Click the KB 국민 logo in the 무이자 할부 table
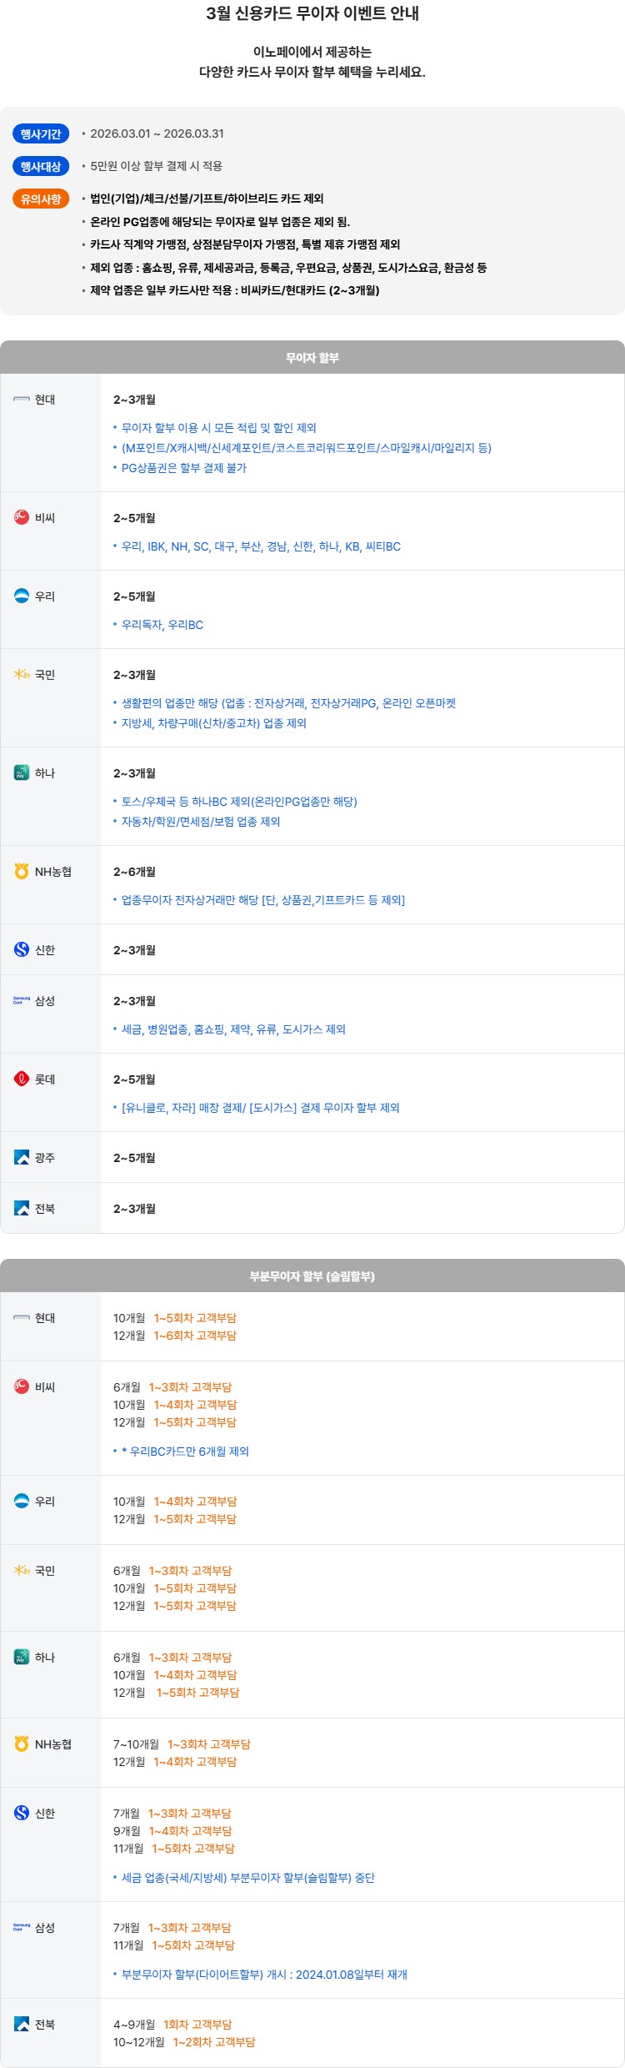 (x=22, y=675)
